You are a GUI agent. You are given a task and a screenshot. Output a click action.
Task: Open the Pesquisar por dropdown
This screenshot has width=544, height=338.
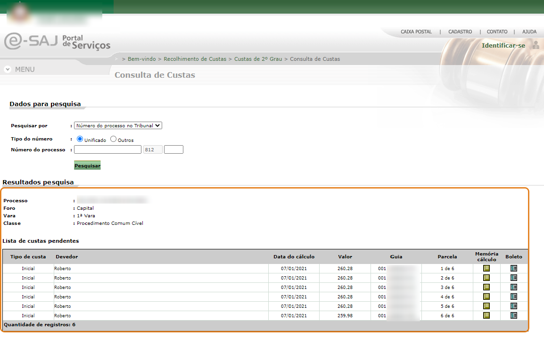click(118, 125)
